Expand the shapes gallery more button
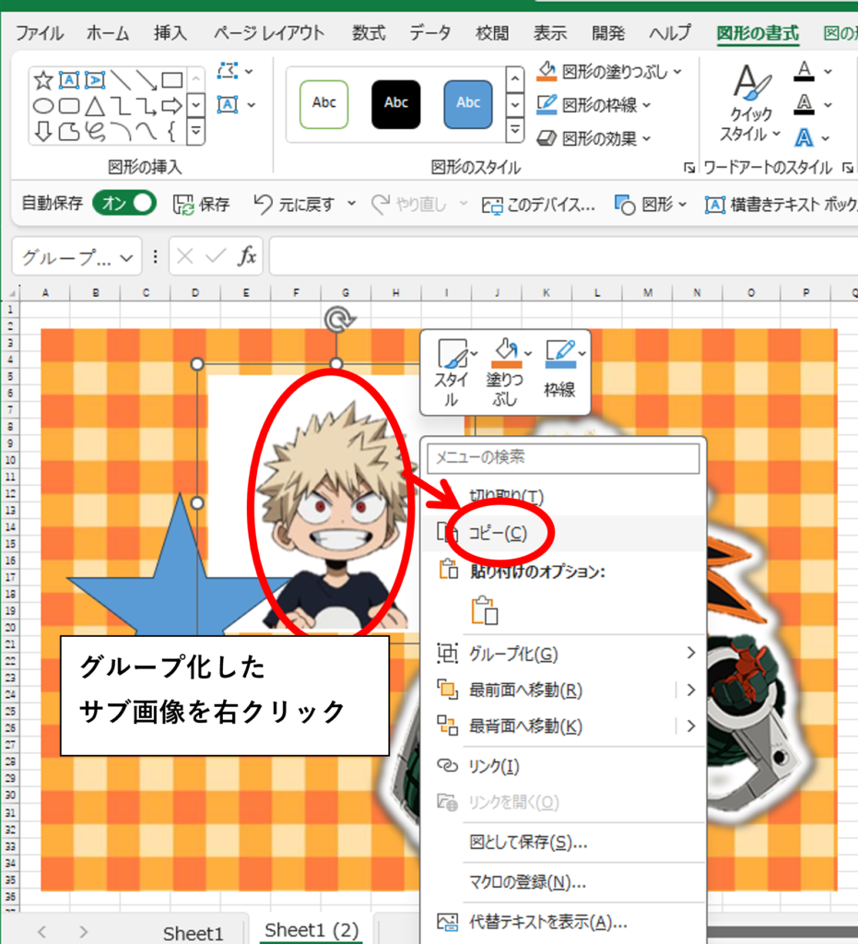This screenshot has height=944, width=858. coord(196,130)
